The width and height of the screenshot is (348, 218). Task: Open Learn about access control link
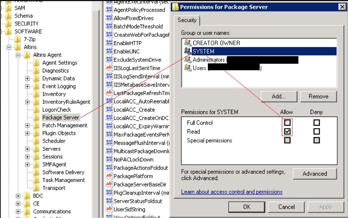click(232, 192)
